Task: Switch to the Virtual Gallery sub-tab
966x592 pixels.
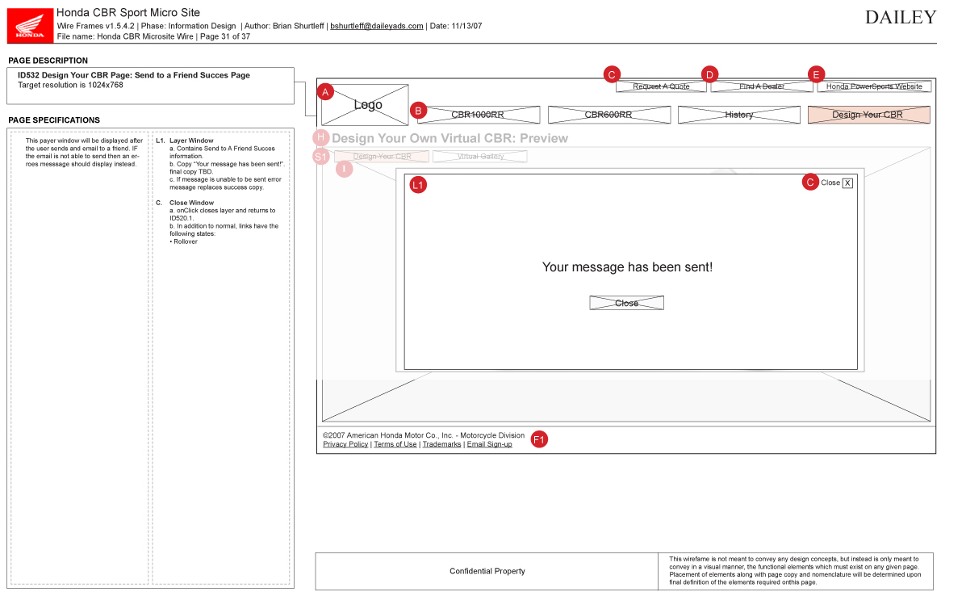Action: 480,157
